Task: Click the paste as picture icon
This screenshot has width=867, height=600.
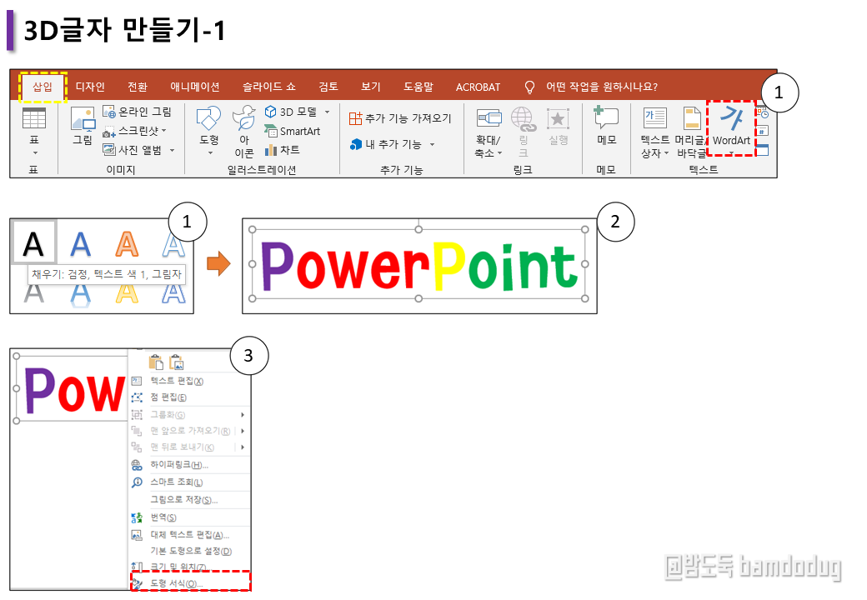Action: point(177,362)
